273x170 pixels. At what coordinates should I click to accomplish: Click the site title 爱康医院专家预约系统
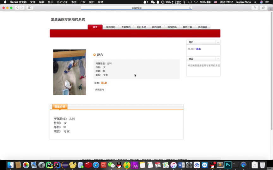click(68, 20)
